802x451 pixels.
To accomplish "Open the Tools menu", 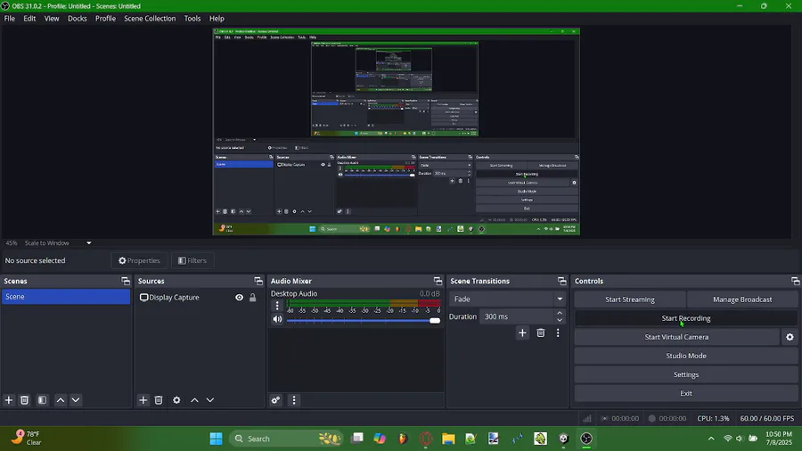I will pos(192,19).
